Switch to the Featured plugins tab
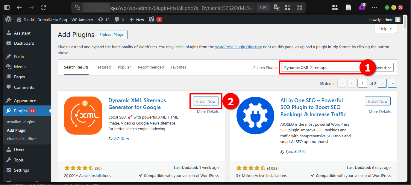411x185 pixels. tap(103, 67)
